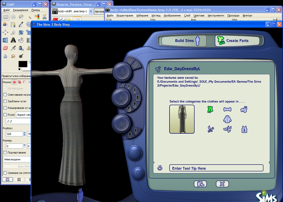Increase the Position 320 spinner value

[24, 132]
